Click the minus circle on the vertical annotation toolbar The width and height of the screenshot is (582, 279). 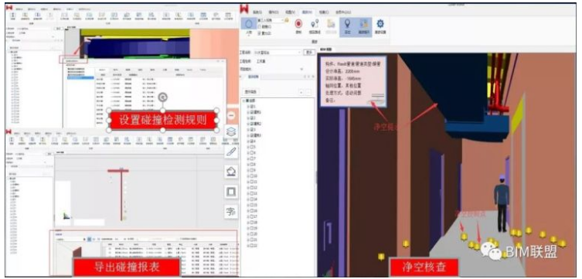click(231, 115)
